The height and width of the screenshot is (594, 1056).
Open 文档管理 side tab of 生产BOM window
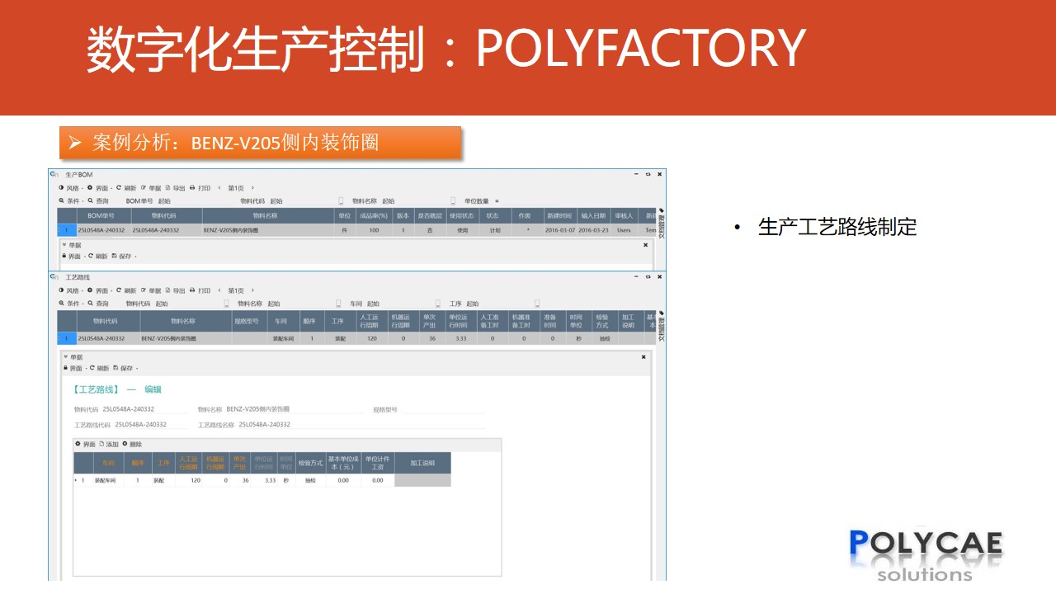(661, 223)
